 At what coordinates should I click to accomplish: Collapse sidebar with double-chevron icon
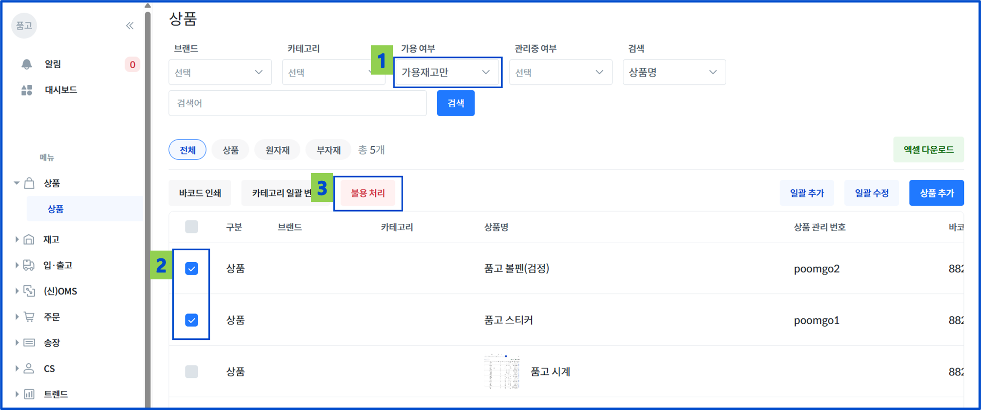[x=130, y=25]
